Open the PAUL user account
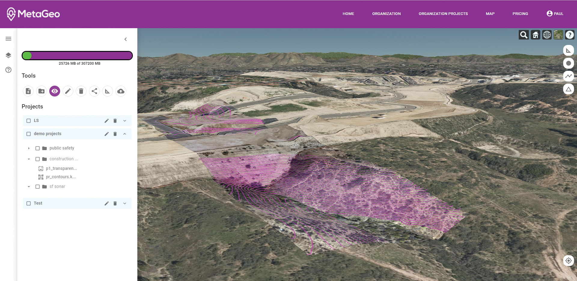The width and height of the screenshot is (577, 281). 555,14
